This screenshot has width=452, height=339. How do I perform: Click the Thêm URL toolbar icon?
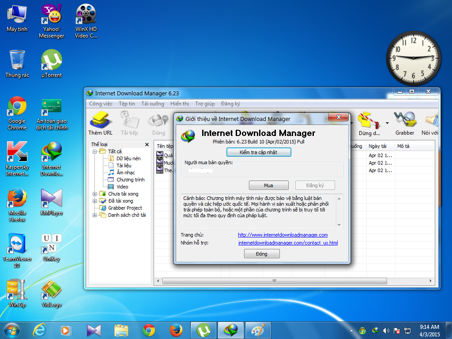point(100,124)
